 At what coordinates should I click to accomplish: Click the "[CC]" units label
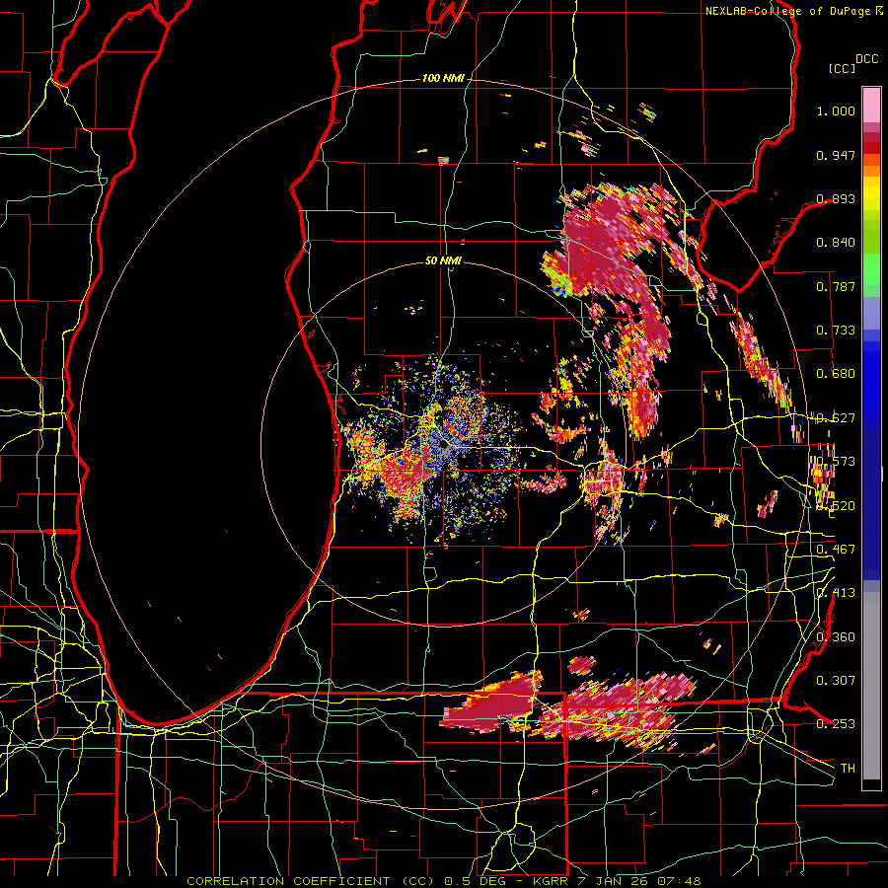pyautogui.click(x=843, y=68)
